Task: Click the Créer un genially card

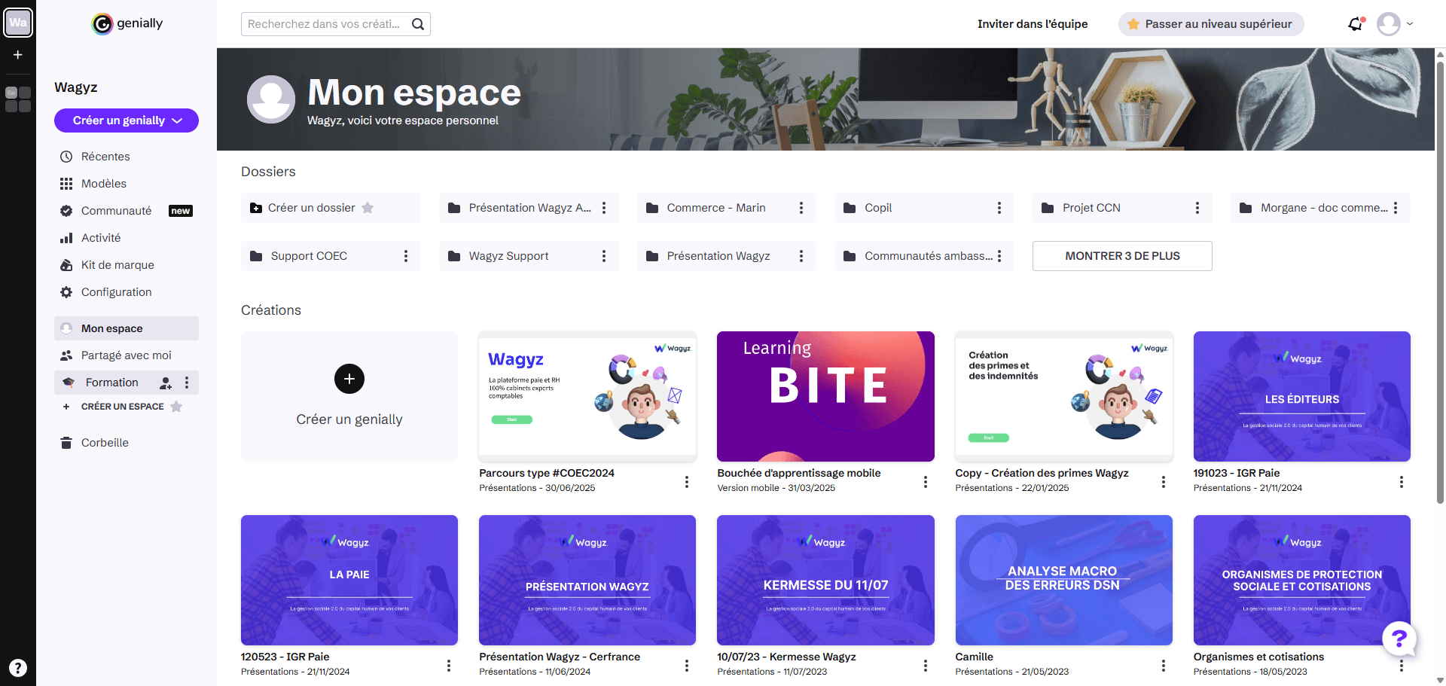Action: click(x=349, y=397)
